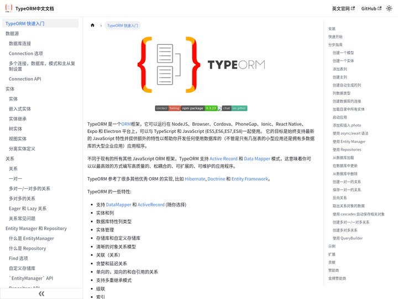The width and height of the screenshot is (398, 299).
Task: Jump to 使用 cascades 自动保存相关对象
Action: click(x=358, y=214)
